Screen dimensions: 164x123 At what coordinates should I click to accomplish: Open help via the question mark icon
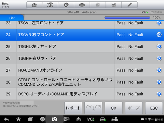pos(98,5)
